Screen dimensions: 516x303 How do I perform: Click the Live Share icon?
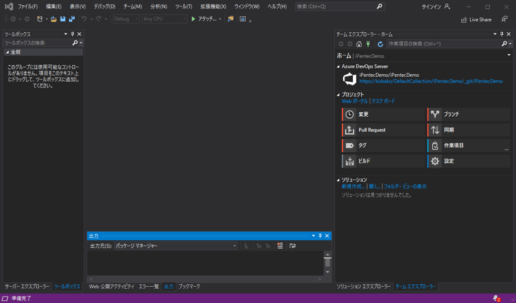pyautogui.click(x=464, y=20)
